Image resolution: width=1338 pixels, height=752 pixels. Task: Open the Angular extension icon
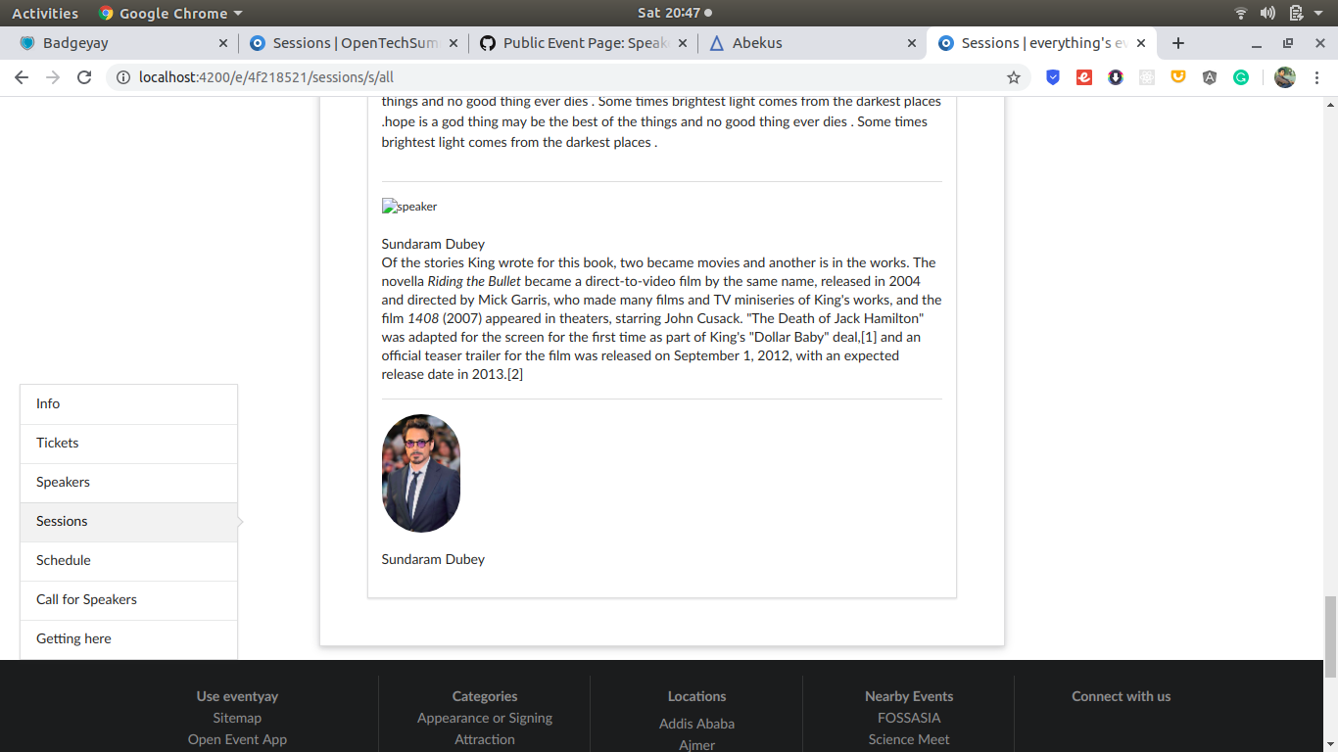1210,77
